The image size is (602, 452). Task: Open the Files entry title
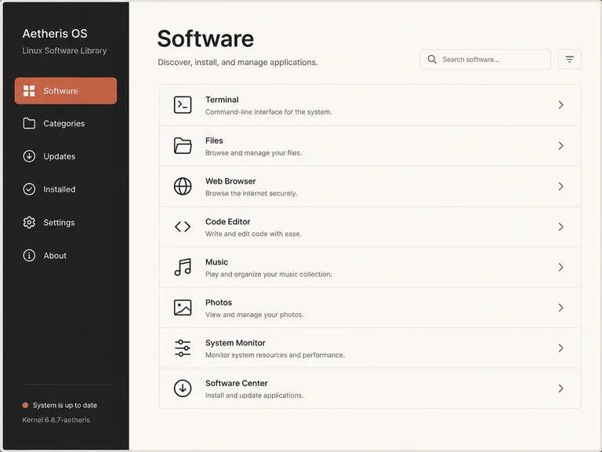coord(214,140)
